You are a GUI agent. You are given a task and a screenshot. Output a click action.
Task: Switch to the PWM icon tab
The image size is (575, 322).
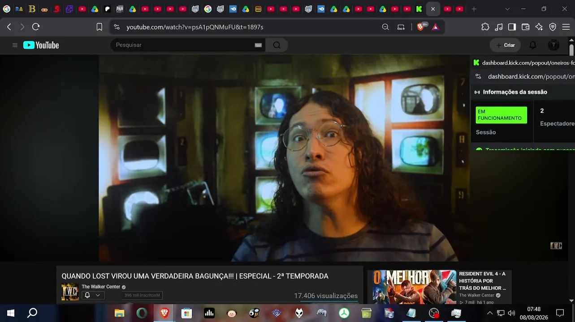click(120, 9)
